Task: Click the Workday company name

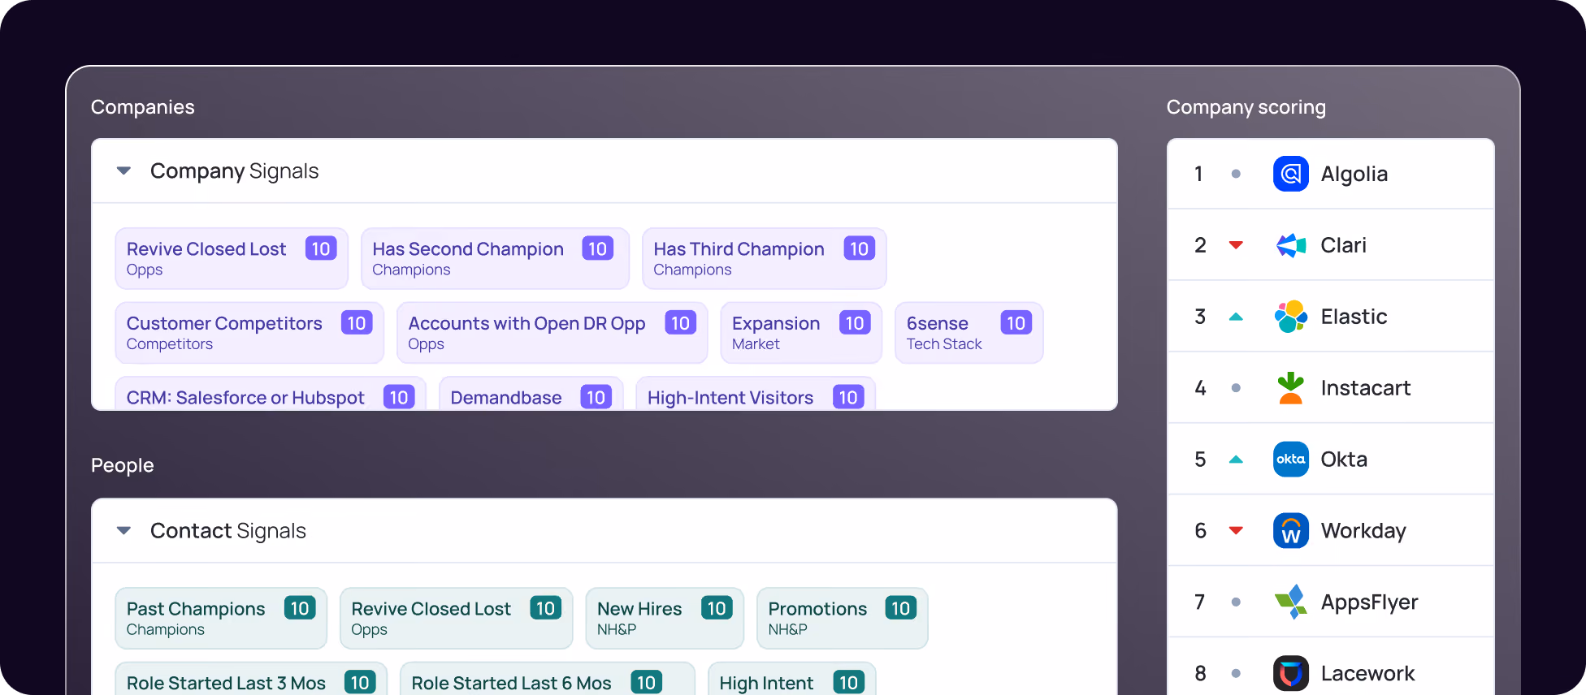Action: (x=1363, y=531)
